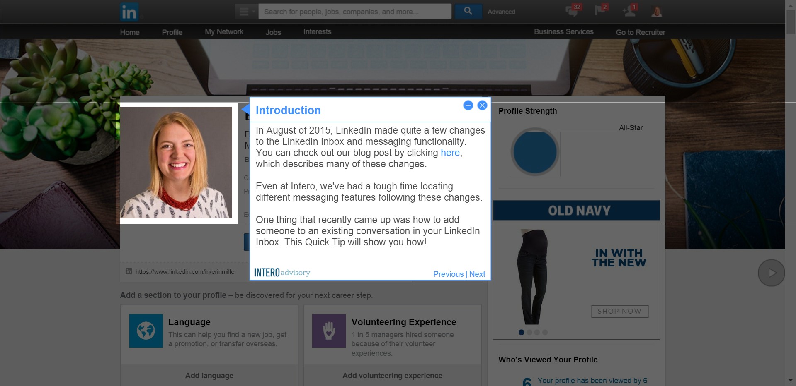This screenshot has width=796, height=386.
Task: Select the third ad carousel dot
Action: pyautogui.click(x=537, y=332)
